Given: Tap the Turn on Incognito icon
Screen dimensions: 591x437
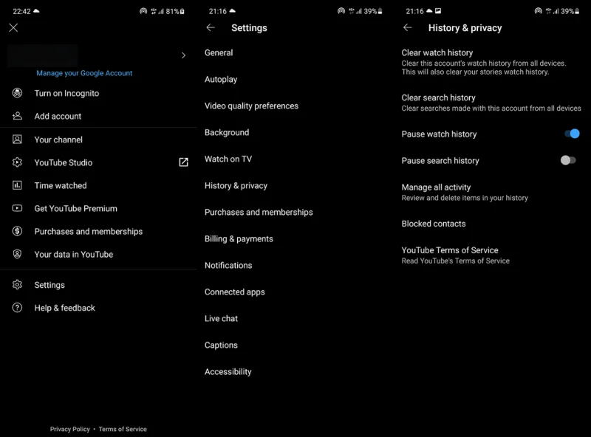Looking at the screenshot, I should coord(17,93).
